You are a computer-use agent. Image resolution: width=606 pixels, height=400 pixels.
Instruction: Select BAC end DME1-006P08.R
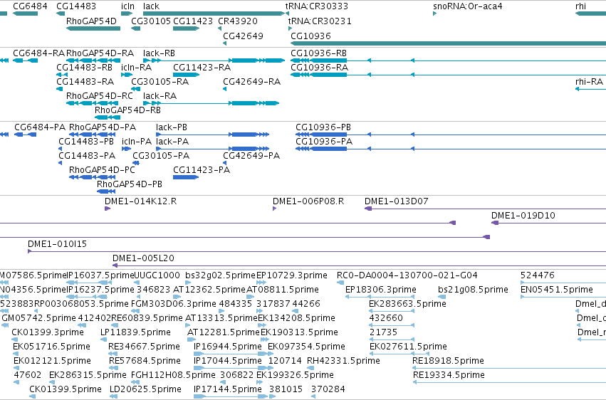[x=308, y=201]
